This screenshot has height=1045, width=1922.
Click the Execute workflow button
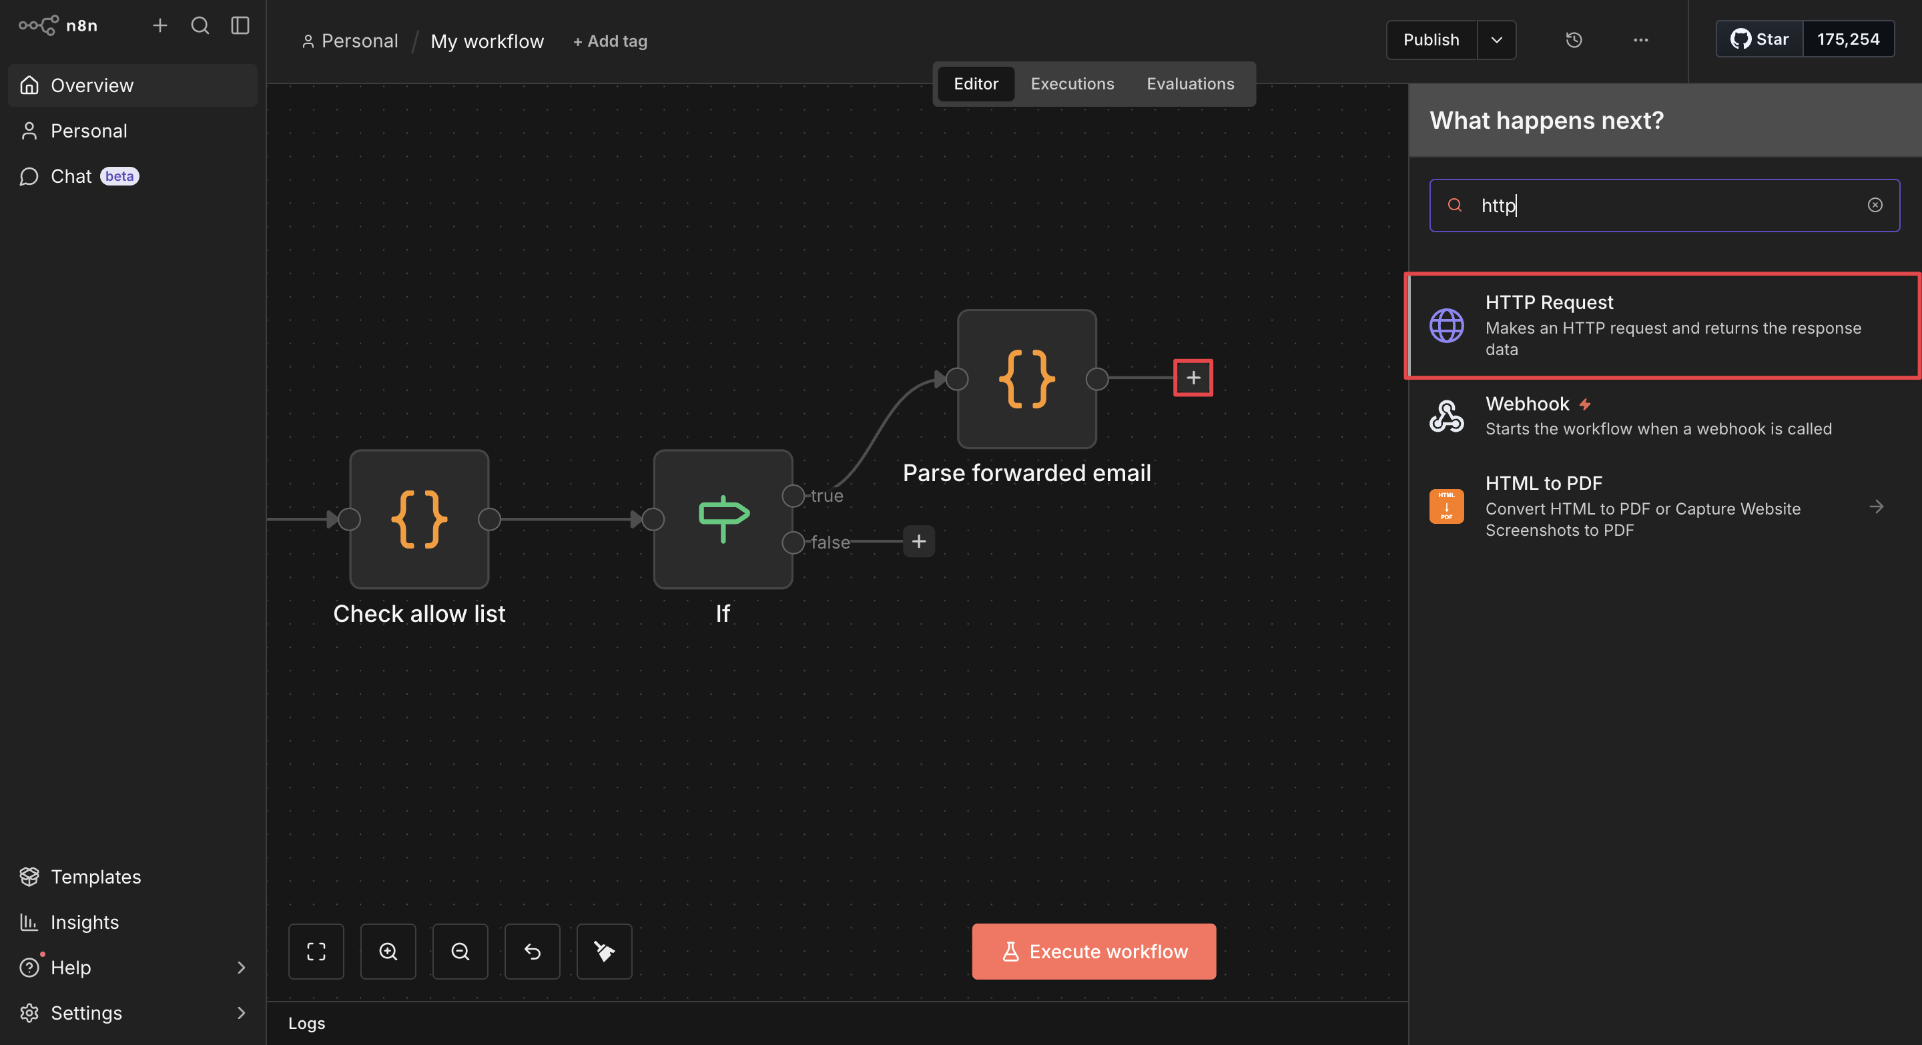(x=1093, y=951)
